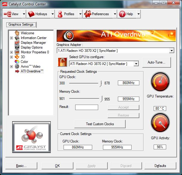Click the Color wheel icon in tree
This screenshot has width=182, height=175.
tap(17, 62)
